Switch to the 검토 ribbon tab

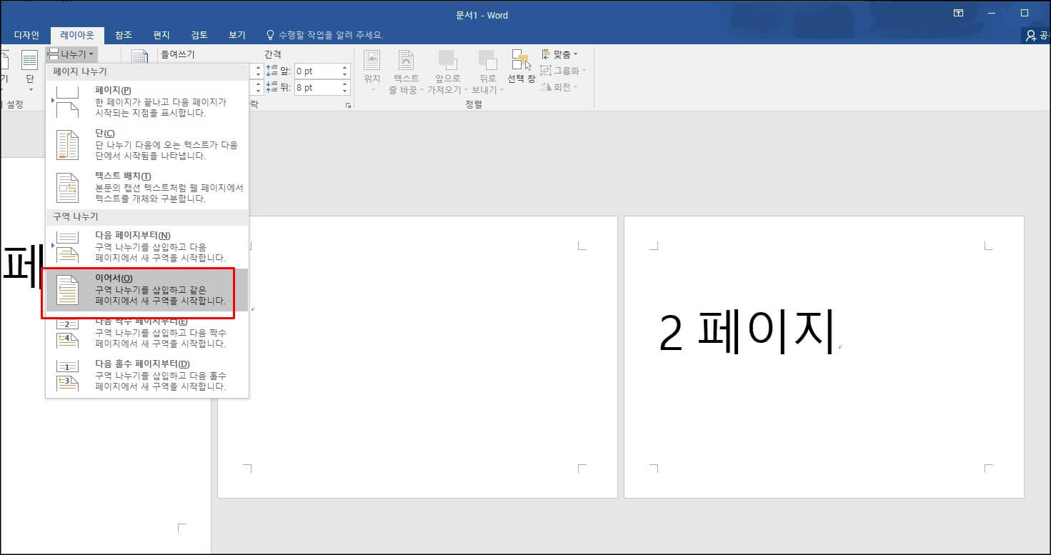click(x=201, y=34)
